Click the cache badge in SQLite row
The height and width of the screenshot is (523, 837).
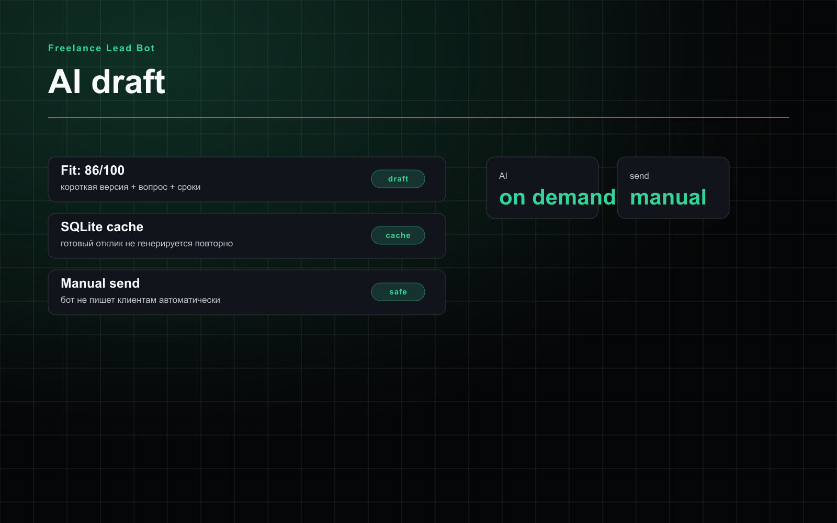[x=398, y=235]
